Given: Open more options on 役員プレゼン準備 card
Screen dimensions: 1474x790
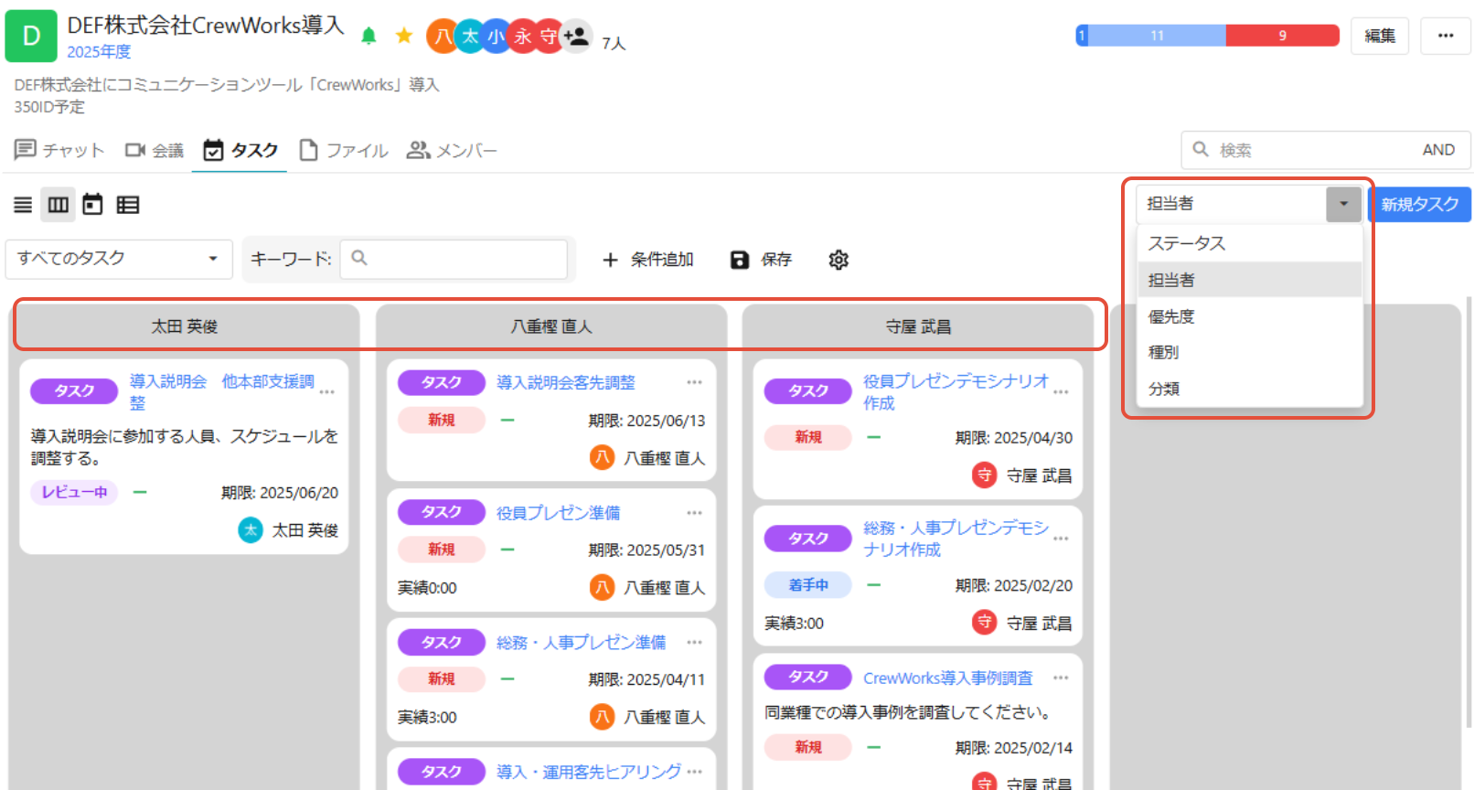Looking at the screenshot, I should pyautogui.click(x=694, y=513).
